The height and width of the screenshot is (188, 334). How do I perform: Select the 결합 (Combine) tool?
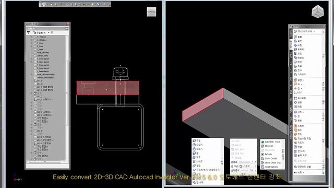pos(197,166)
